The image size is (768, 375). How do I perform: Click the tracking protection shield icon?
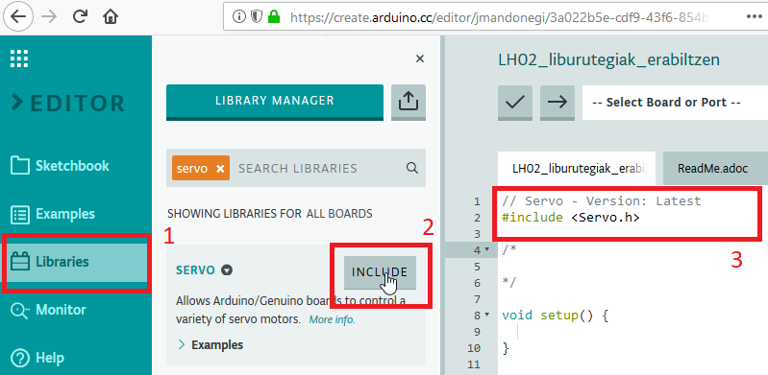(x=257, y=17)
